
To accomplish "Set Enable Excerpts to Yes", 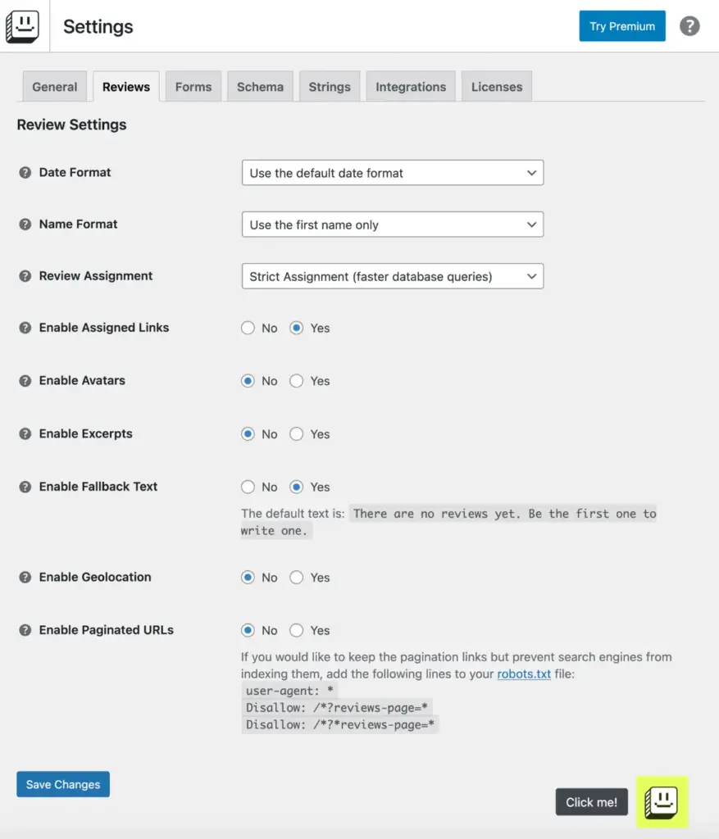I will click(296, 433).
